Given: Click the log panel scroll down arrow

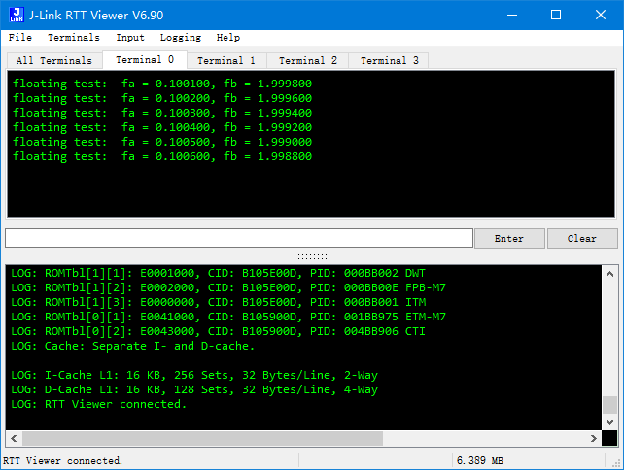Looking at the screenshot, I should pos(609,421).
